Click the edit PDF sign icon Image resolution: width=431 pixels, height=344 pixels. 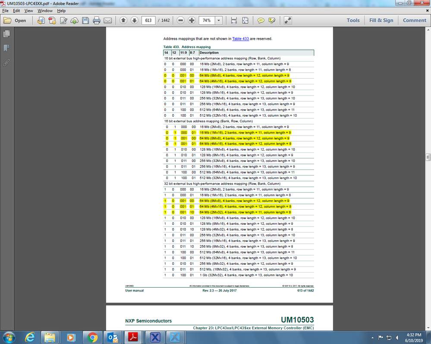click(63, 21)
